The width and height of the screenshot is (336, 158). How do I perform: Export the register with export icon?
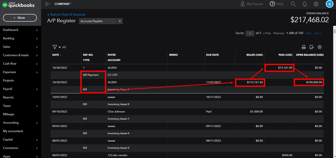coord(312,47)
